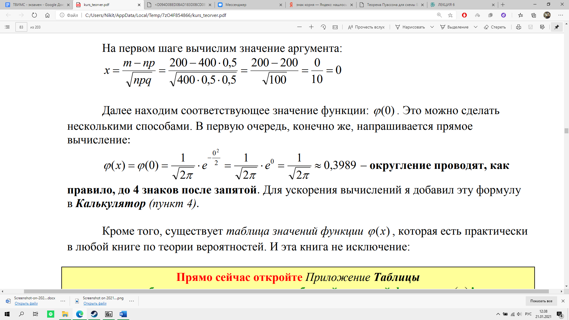Open the Favorites list button
The height and width of the screenshot is (320, 569).
[521, 15]
